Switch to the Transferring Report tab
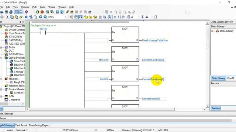The width and height of the screenshot is (236, 132). click(39, 125)
